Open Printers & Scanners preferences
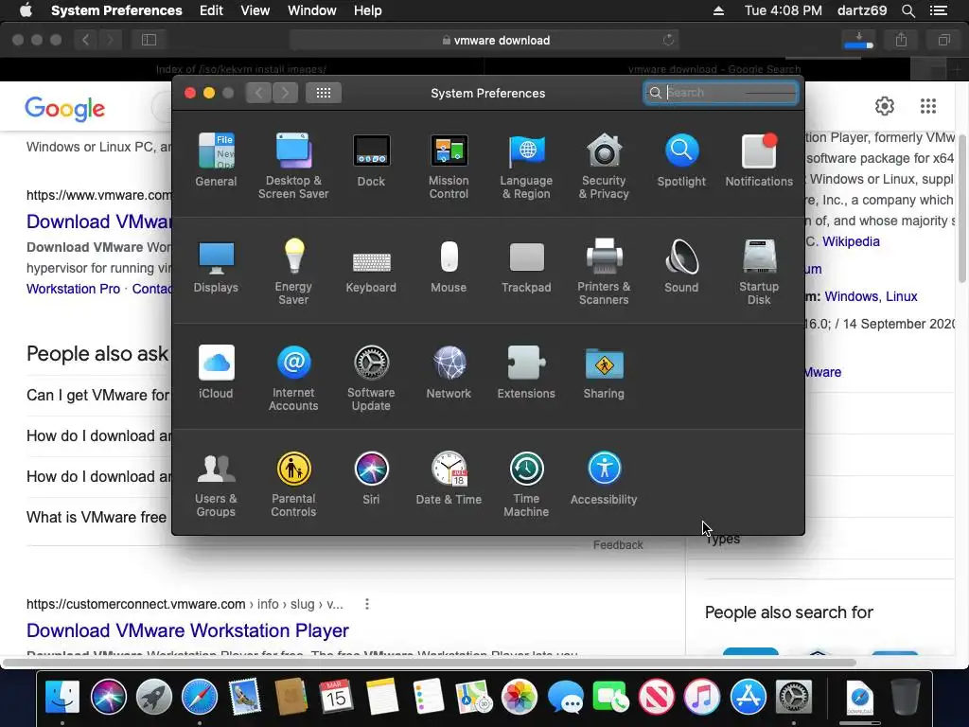The image size is (969, 727). 604,272
